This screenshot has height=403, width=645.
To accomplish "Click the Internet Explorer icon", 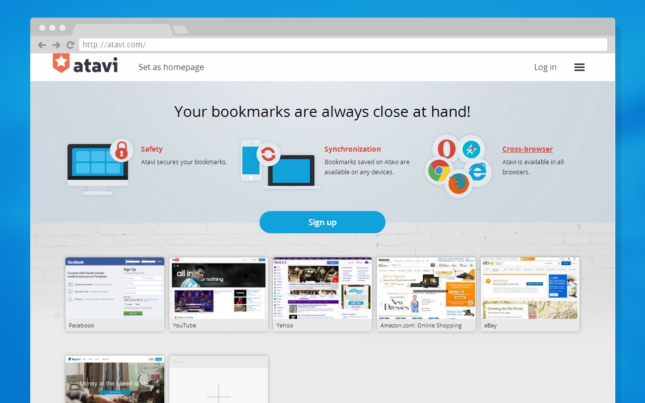I will pos(478,173).
